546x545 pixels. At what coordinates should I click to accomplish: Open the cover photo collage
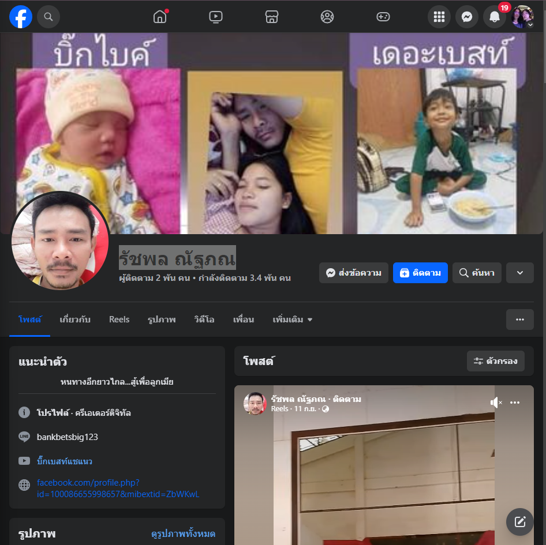point(272,133)
